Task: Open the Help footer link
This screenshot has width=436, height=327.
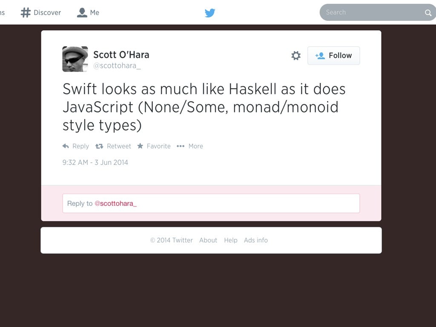Action: [x=231, y=240]
